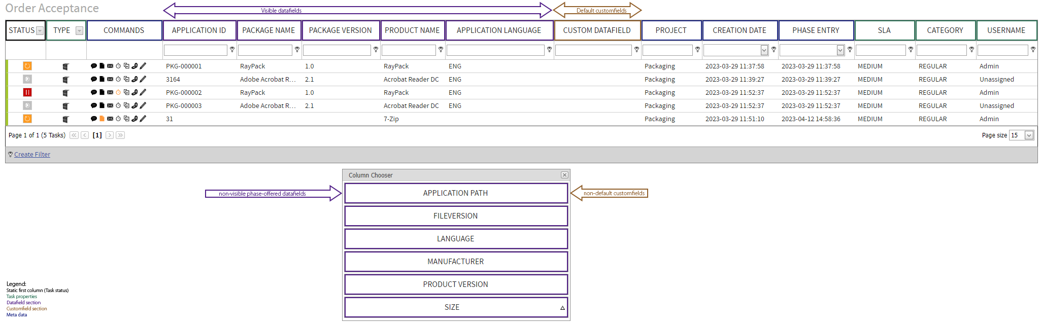Edit task PKG-000001 with pencil icon
The image size is (1041, 324).
point(143,66)
